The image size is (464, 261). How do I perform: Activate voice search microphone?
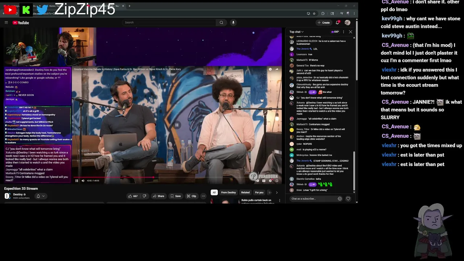tap(233, 22)
